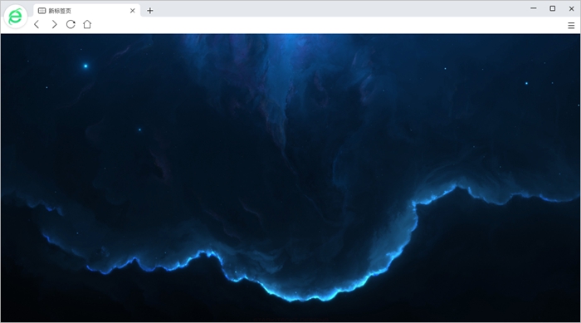Open the hamburger main menu
The height and width of the screenshot is (323, 581).
click(x=571, y=25)
